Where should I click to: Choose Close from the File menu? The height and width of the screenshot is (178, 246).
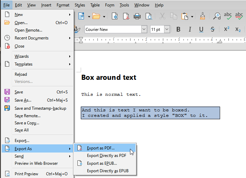click(38, 46)
